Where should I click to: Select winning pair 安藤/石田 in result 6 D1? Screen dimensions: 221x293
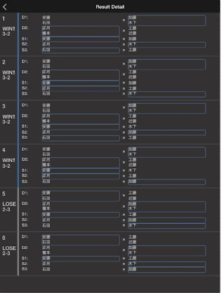pyautogui.click(x=81, y=240)
